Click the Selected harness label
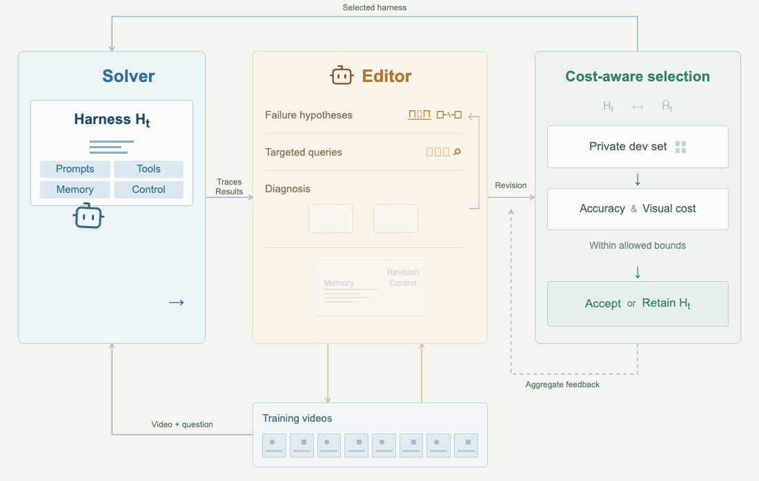 point(375,8)
